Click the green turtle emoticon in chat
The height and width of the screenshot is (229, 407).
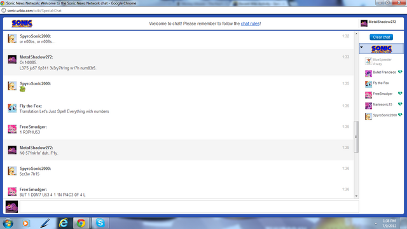click(x=23, y=89)
